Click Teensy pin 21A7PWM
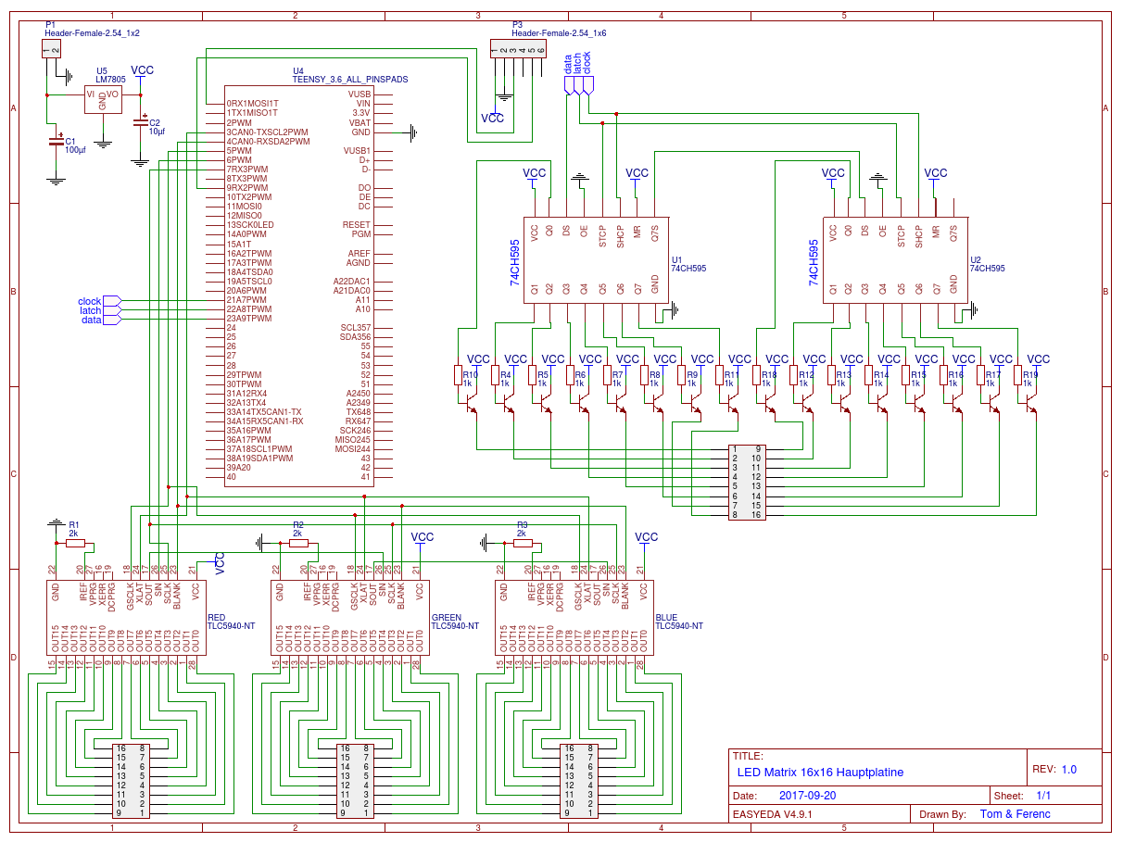 [246, 300]
